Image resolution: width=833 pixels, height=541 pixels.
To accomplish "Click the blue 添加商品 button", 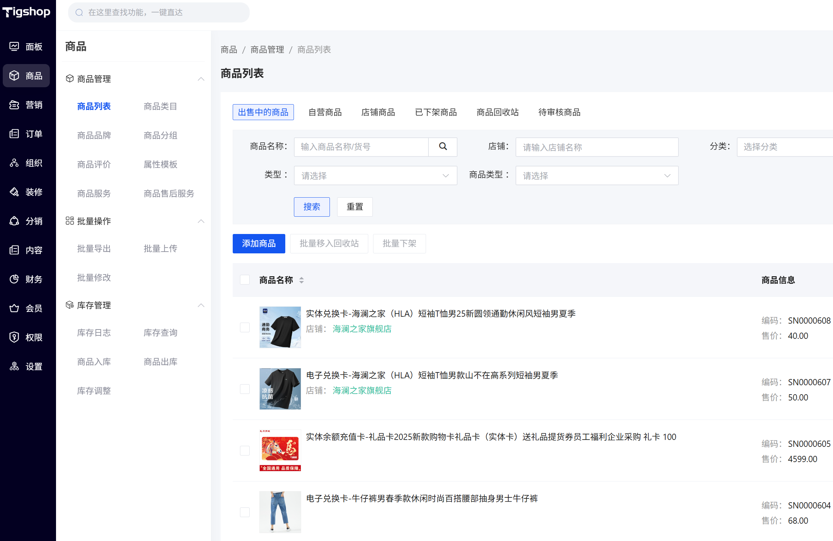I will (x=259, y=244).
